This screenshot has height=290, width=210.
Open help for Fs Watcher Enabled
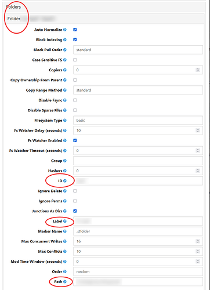click(x=65, y=140)
